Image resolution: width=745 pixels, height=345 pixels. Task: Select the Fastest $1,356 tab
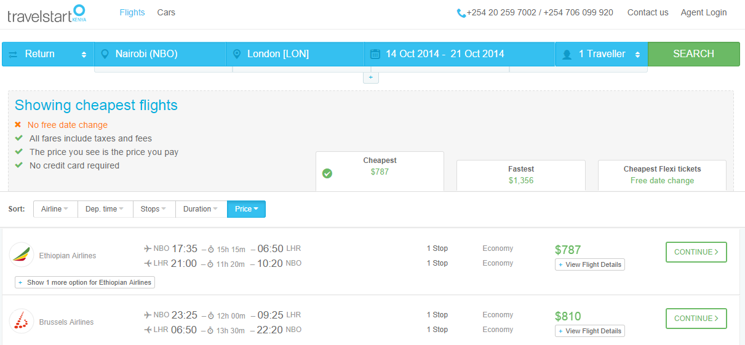pyautogui.click(x=521, y=175)
